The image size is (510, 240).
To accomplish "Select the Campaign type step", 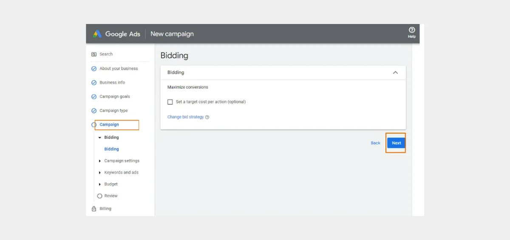I will pyautogui.click(x=113, y=111).
